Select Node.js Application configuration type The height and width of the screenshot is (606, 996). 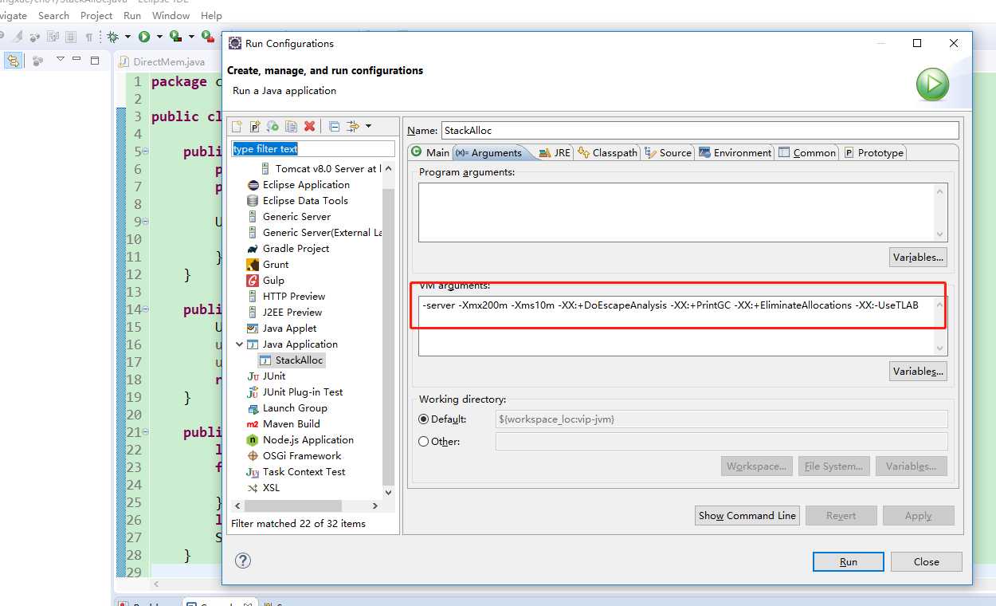pos(308,439)
